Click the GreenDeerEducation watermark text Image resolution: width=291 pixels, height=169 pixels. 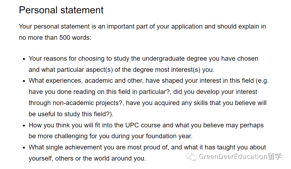[233, 156]
